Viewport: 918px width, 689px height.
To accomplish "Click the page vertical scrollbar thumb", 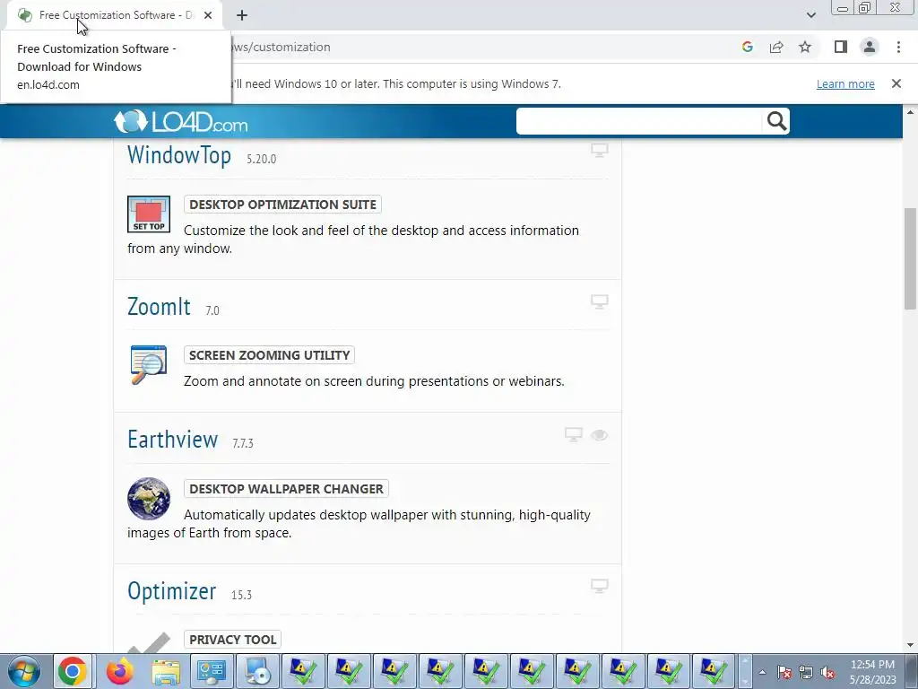I will tap(911, 258).
